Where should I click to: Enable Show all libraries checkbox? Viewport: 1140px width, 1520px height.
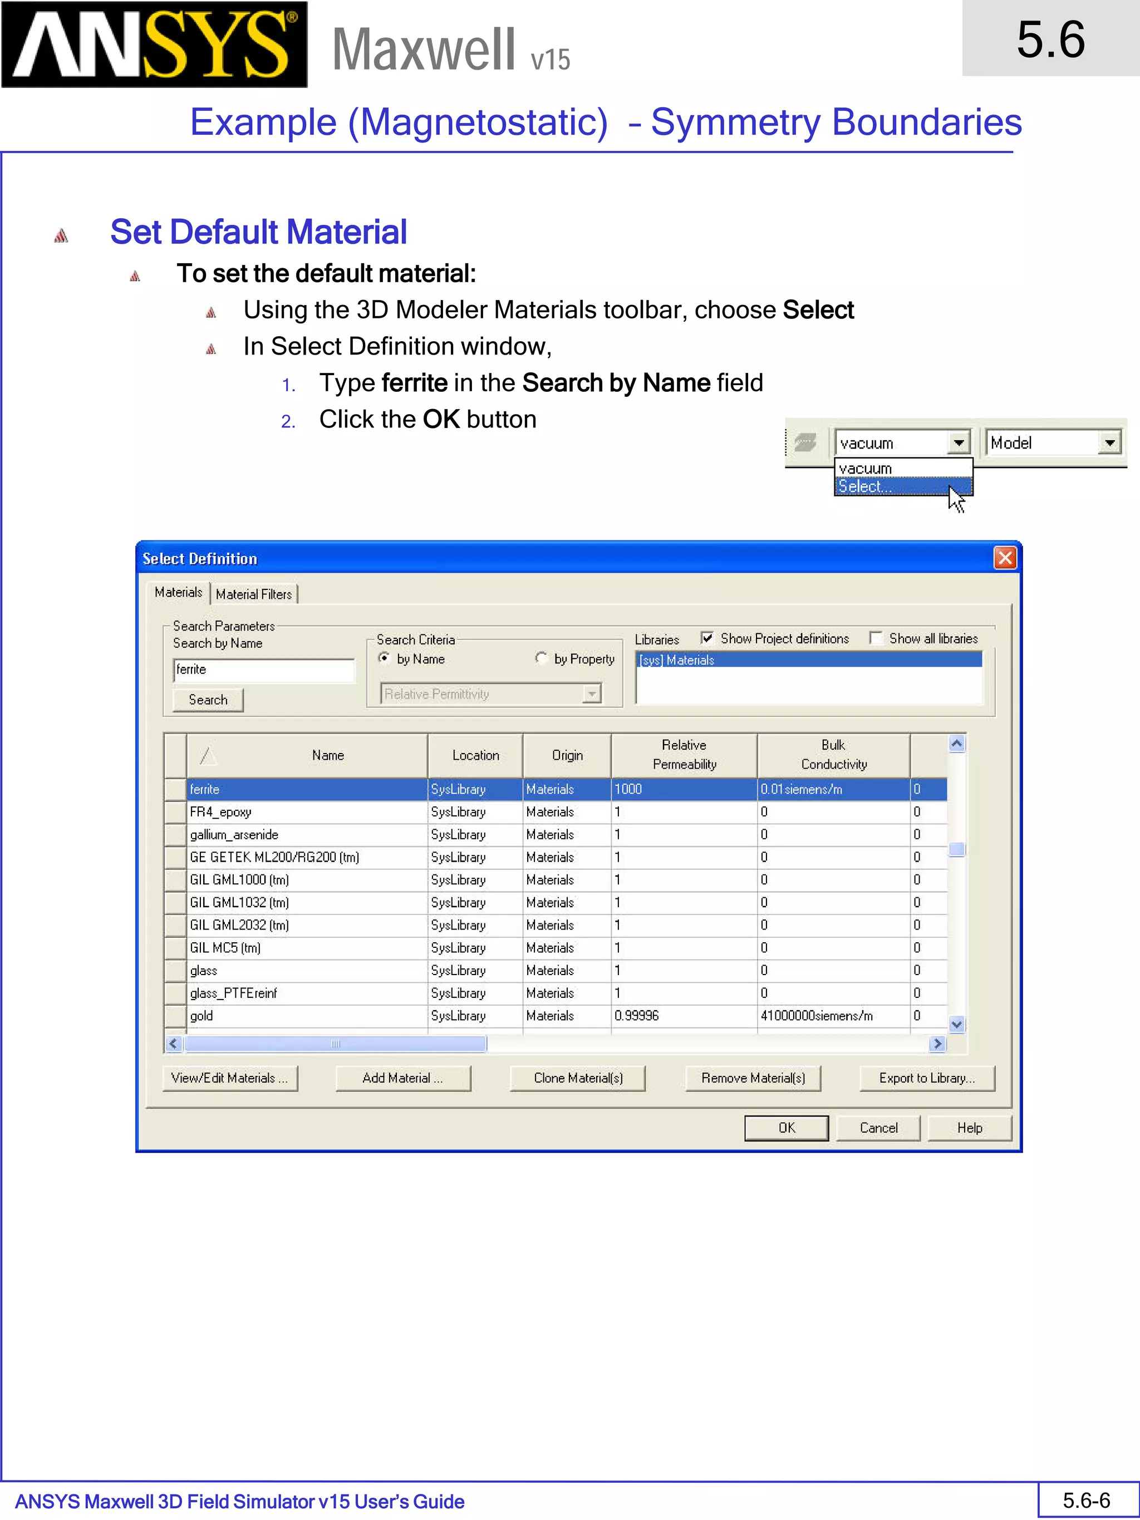pos(876,638)
